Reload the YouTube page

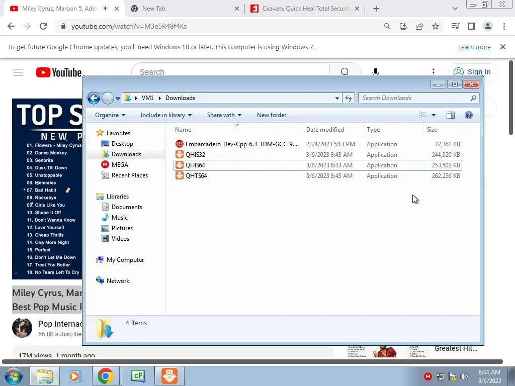click(x=43, y=26)
